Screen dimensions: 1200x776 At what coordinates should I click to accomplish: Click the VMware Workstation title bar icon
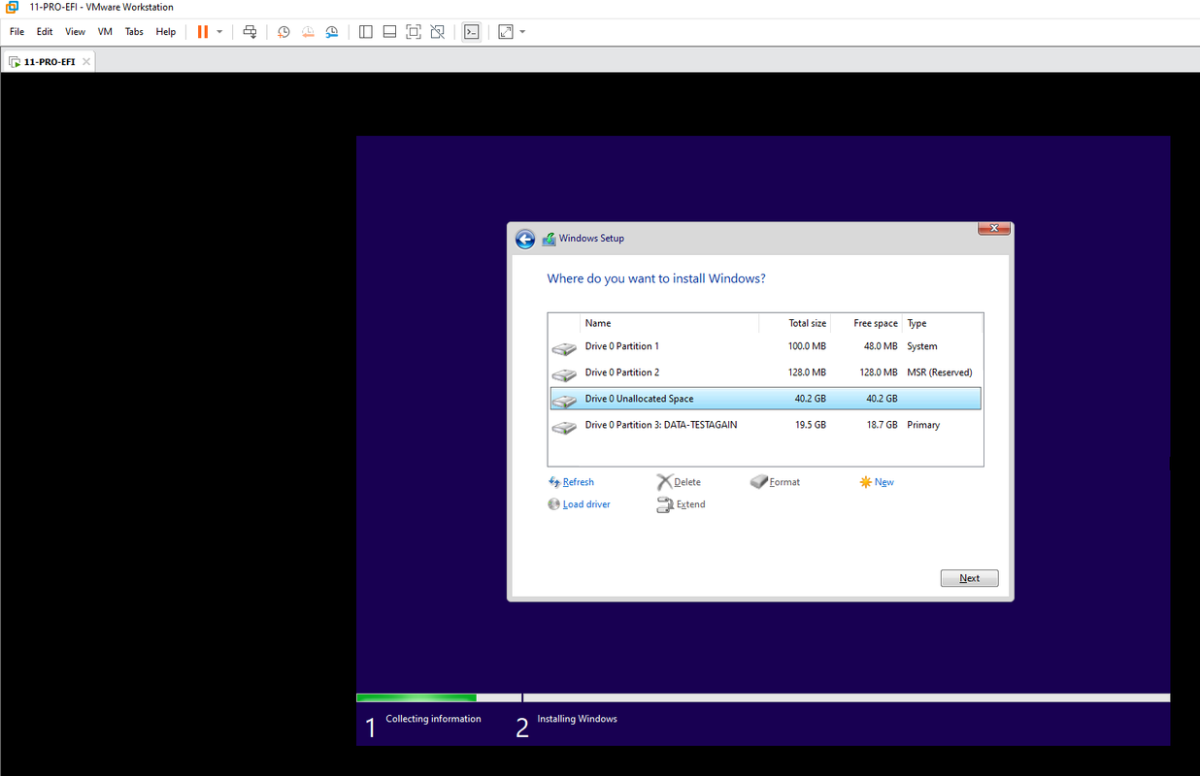click(12, 7)
